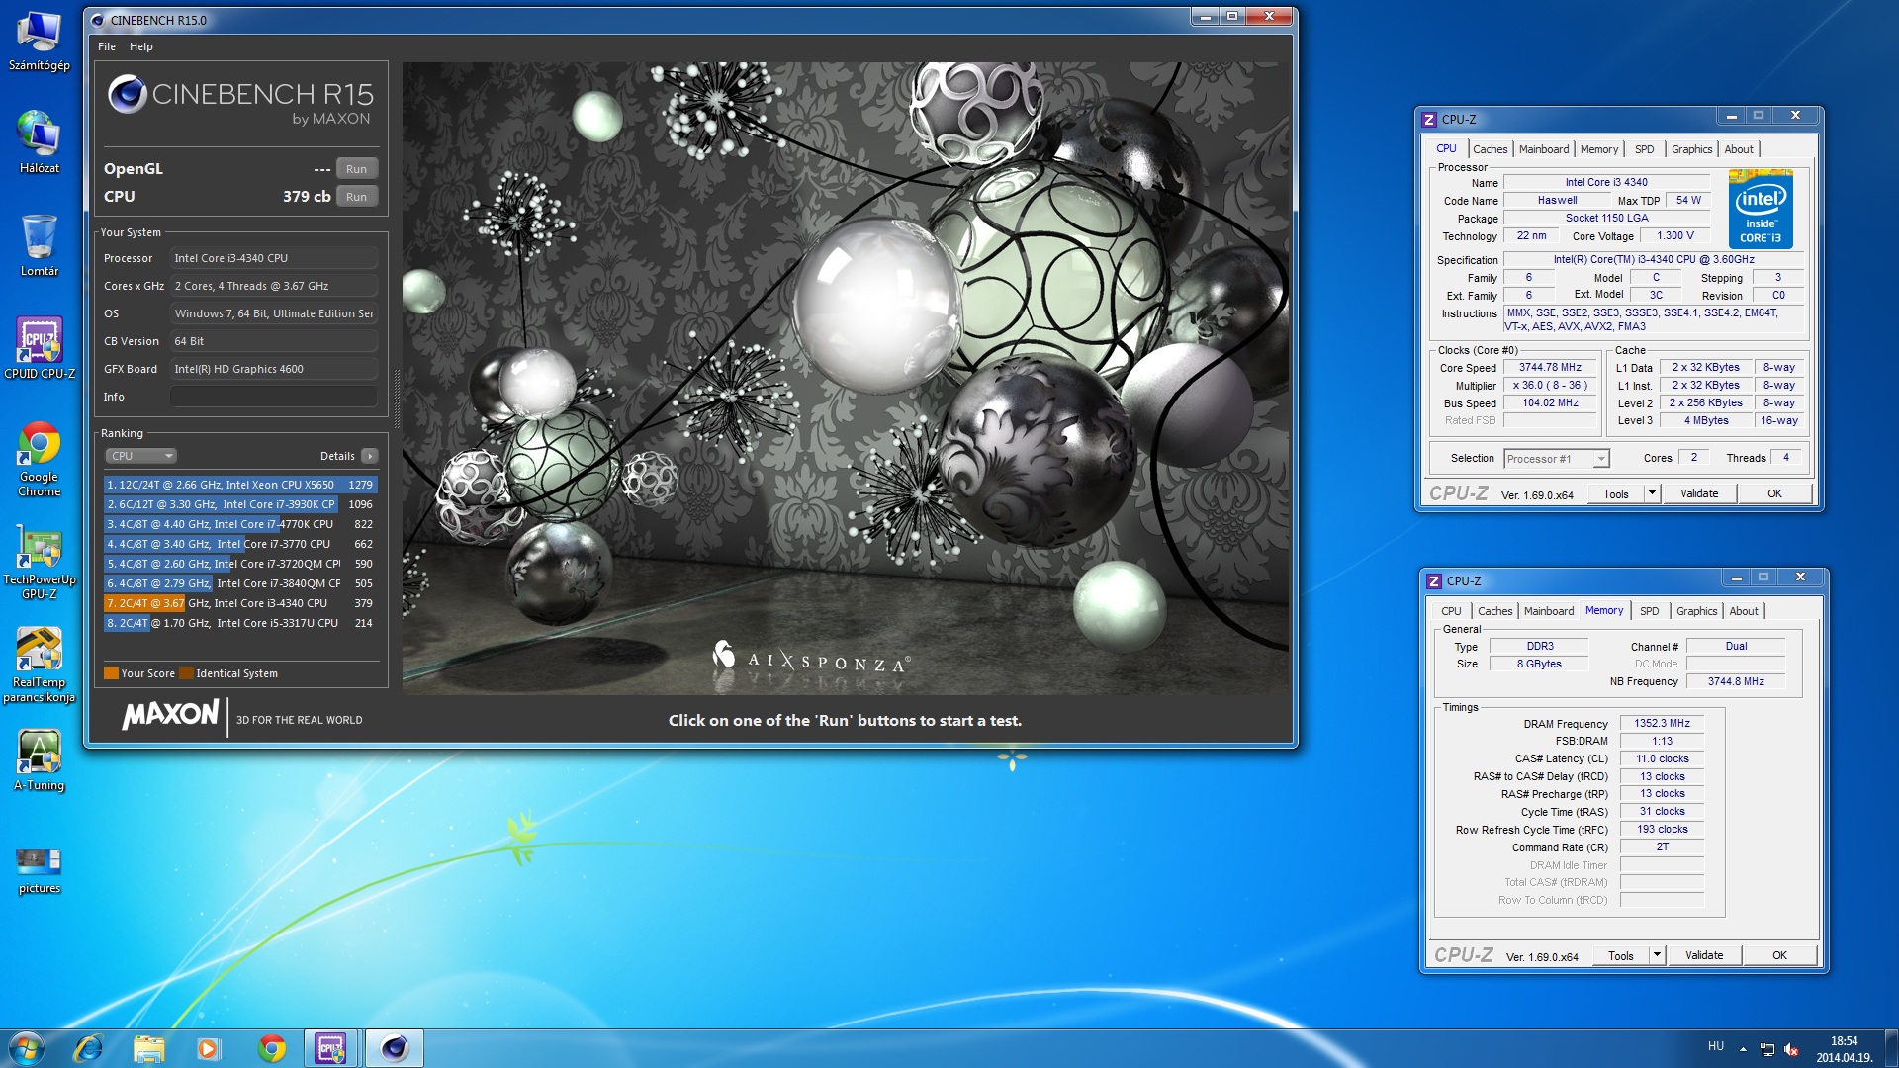This screenshot has width=1899, height=1068.
Task: Open Lomtár recycle bin icon
Action: coord(40,245)
